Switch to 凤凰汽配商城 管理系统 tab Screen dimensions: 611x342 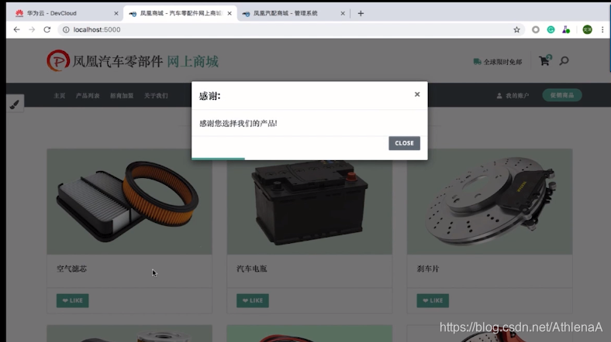click(294, 13)
